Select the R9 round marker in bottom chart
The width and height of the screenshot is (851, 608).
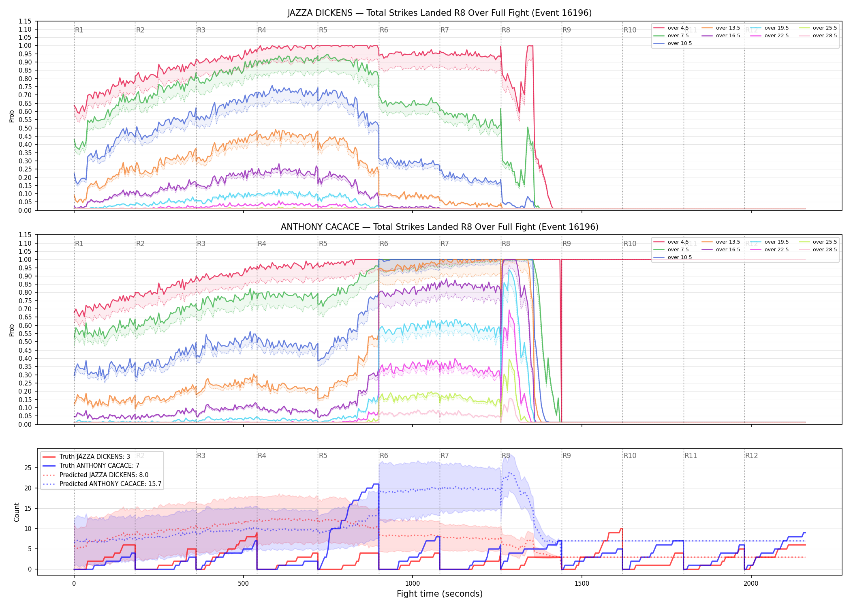pyautogui.click(x=567, y=456)
